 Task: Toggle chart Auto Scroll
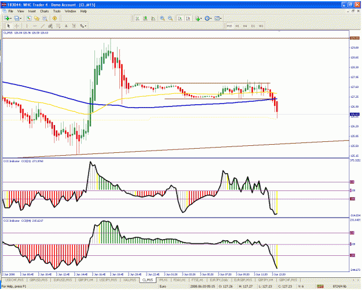coord(180,18)
